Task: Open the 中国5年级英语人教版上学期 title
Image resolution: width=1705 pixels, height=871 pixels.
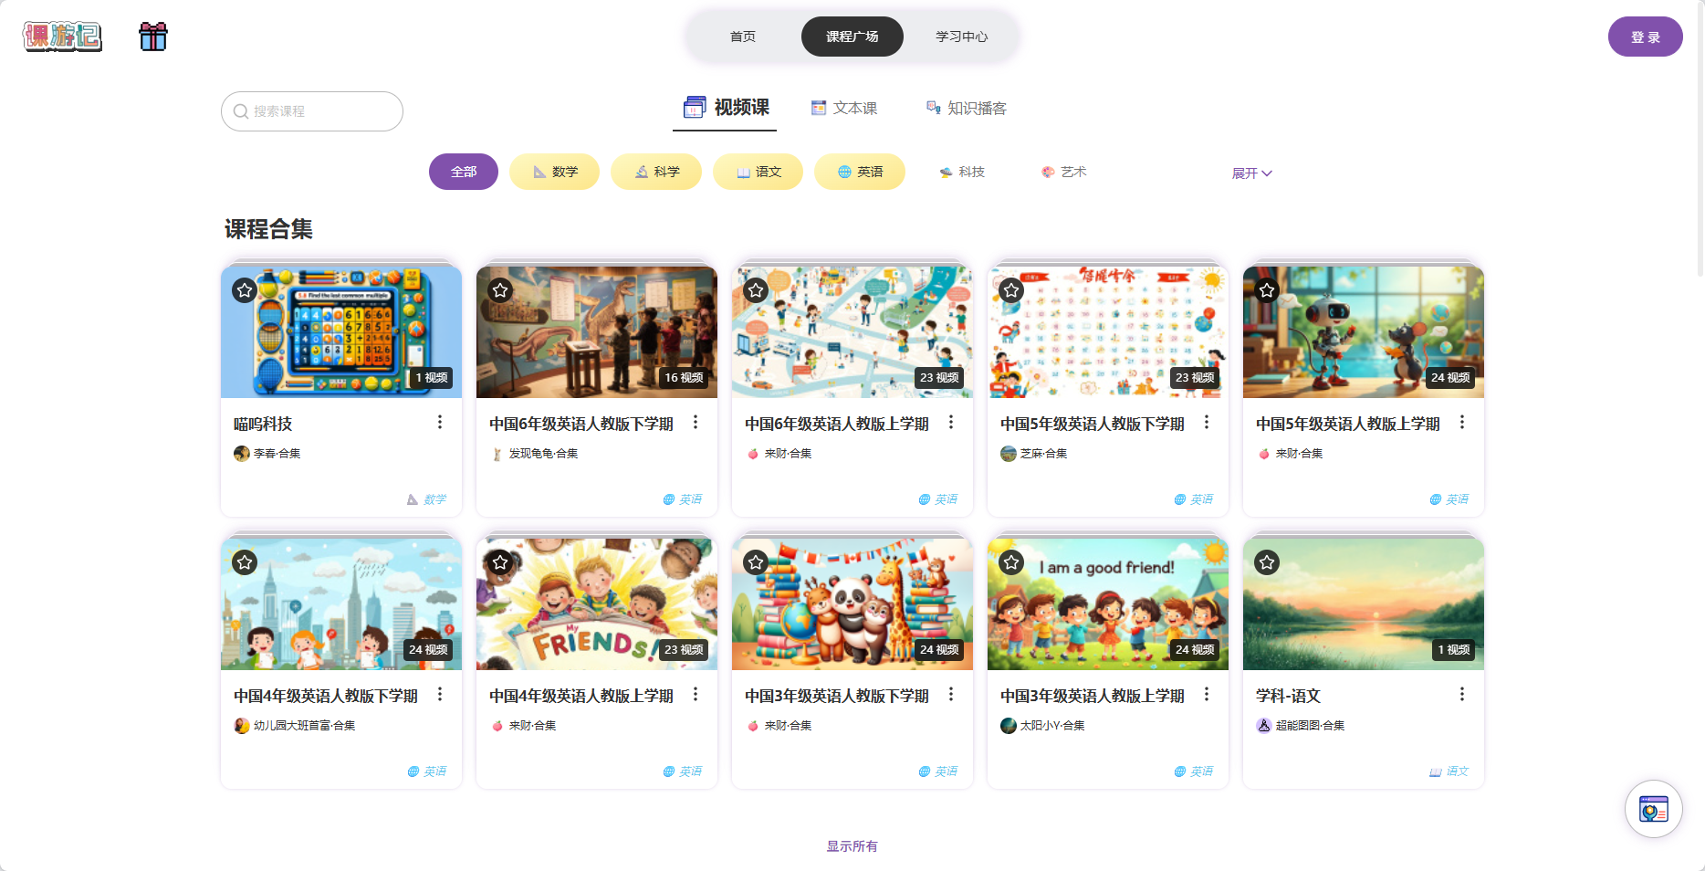Action: 1348,424
